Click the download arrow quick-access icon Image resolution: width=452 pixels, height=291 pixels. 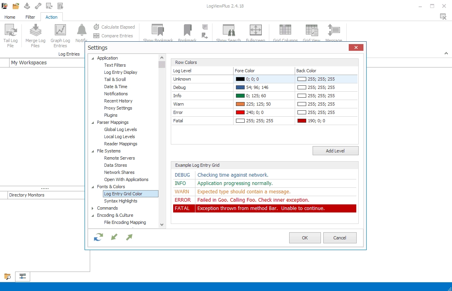coord(27,6)
